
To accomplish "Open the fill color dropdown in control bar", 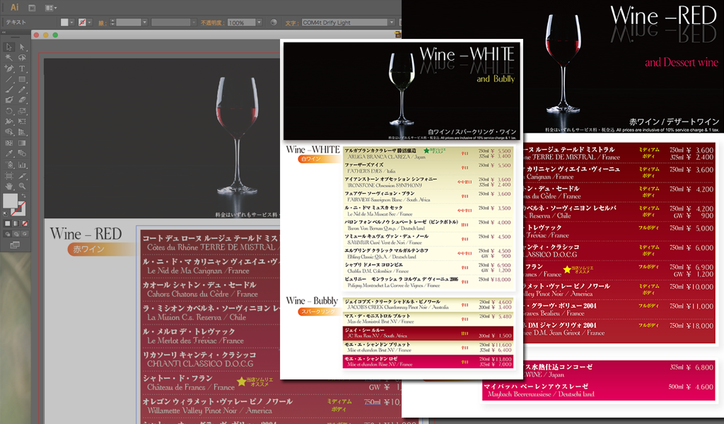I will 72,22.
